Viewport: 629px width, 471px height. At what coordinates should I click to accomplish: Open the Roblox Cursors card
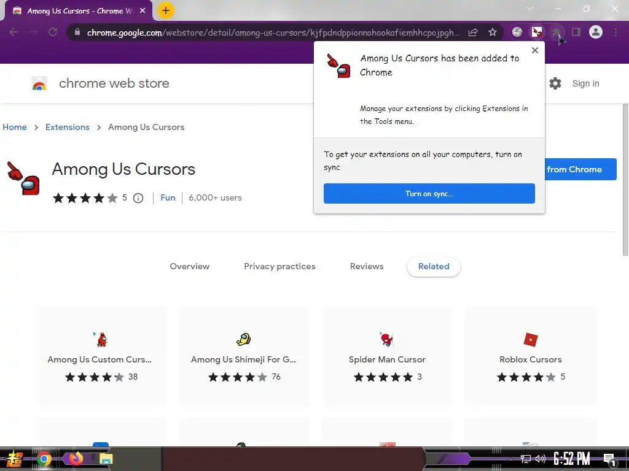coord(530,356)
